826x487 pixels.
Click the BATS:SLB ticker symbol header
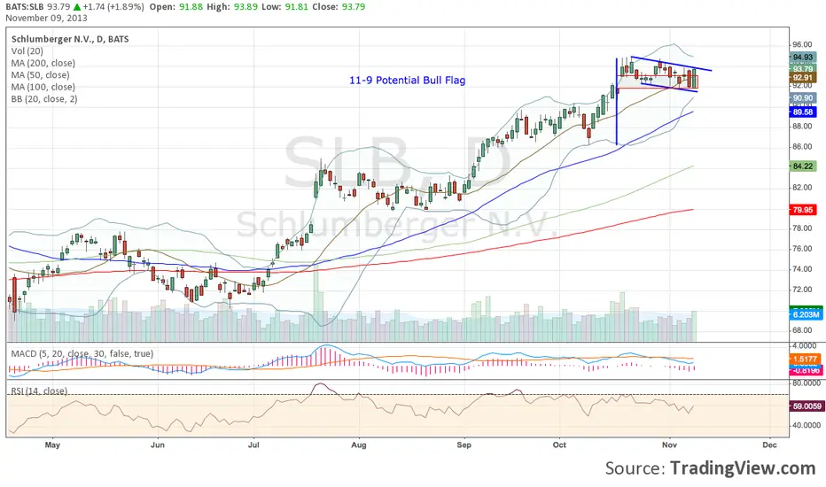pos(25,7)
